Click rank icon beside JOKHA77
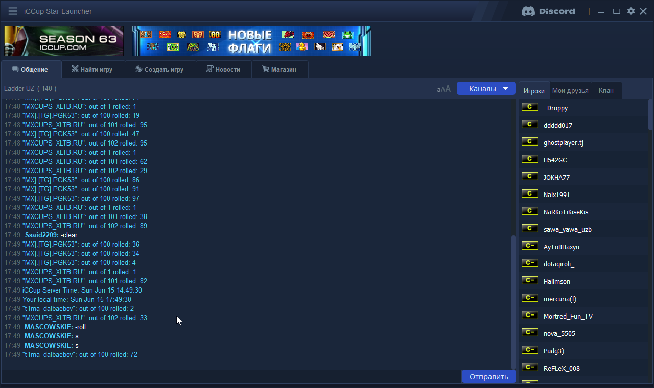 (x=529, y=176)
